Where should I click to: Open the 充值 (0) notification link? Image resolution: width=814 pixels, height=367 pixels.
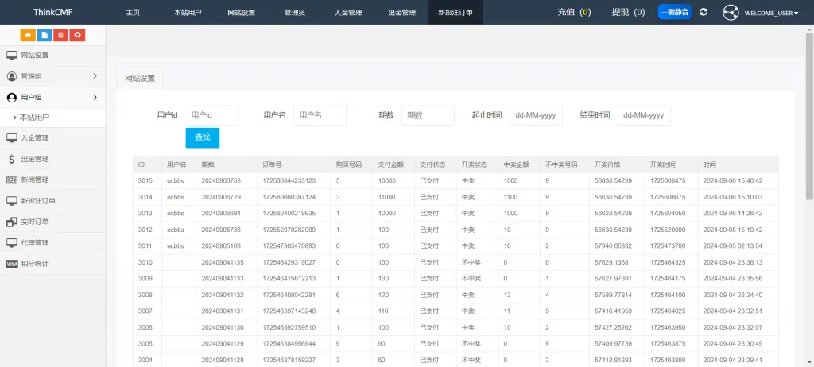click(575, 12)
